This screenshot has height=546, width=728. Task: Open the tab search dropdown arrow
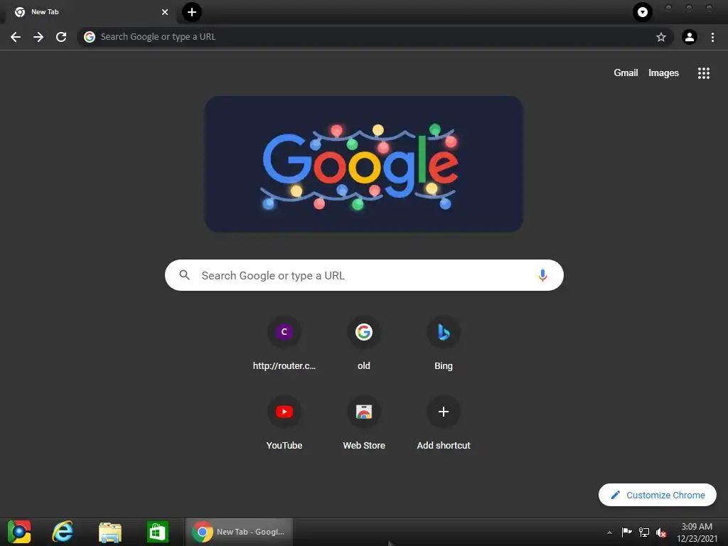point(643,12)
